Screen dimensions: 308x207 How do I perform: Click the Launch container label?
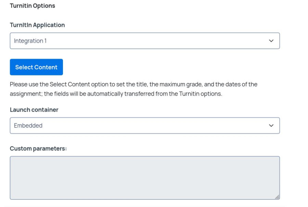pos(34,110)
